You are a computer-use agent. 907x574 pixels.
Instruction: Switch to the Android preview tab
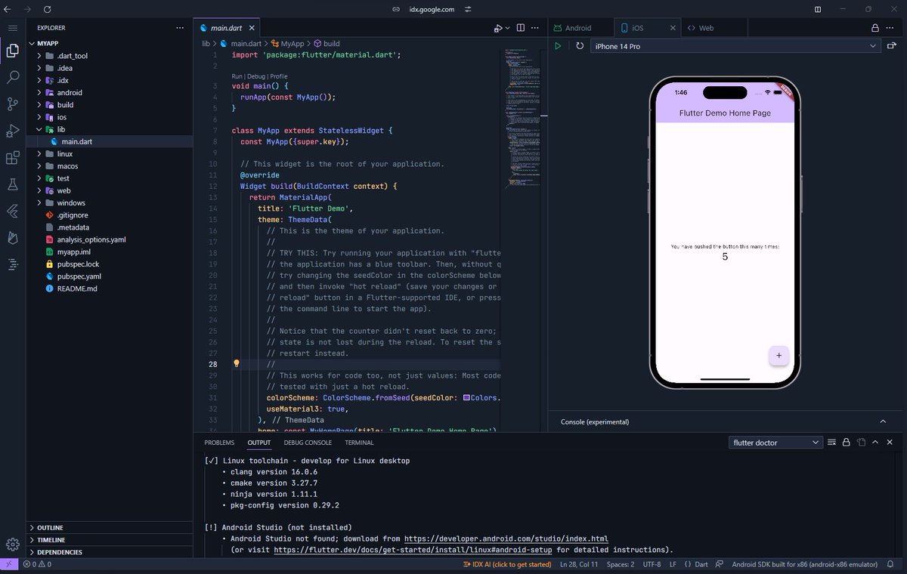pos(580,28)
